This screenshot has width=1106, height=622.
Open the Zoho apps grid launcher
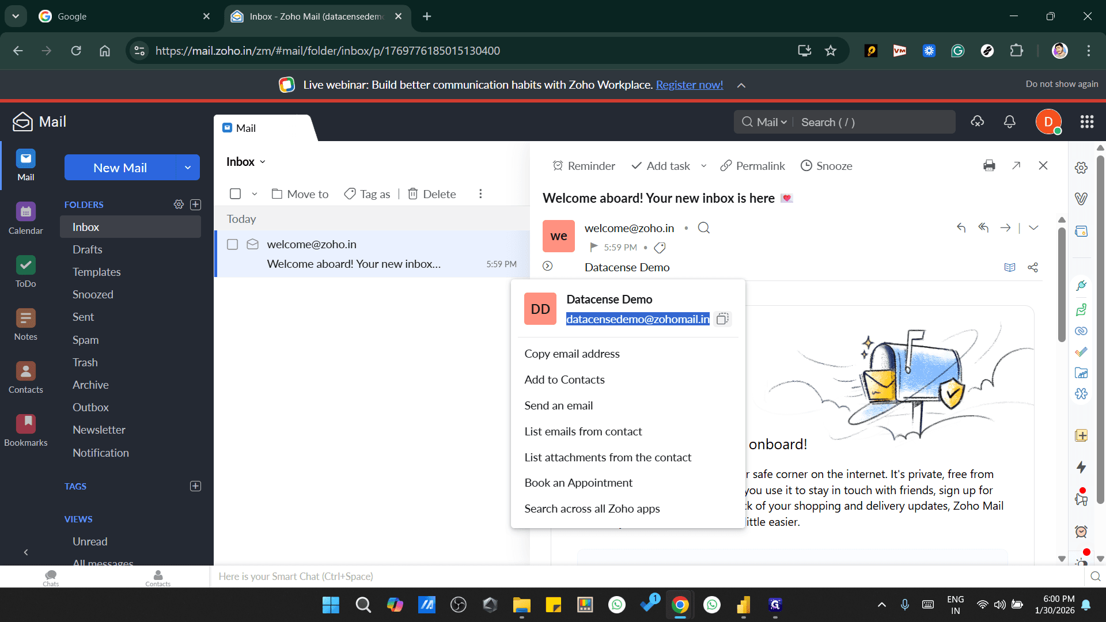[x=1086, y=122]
